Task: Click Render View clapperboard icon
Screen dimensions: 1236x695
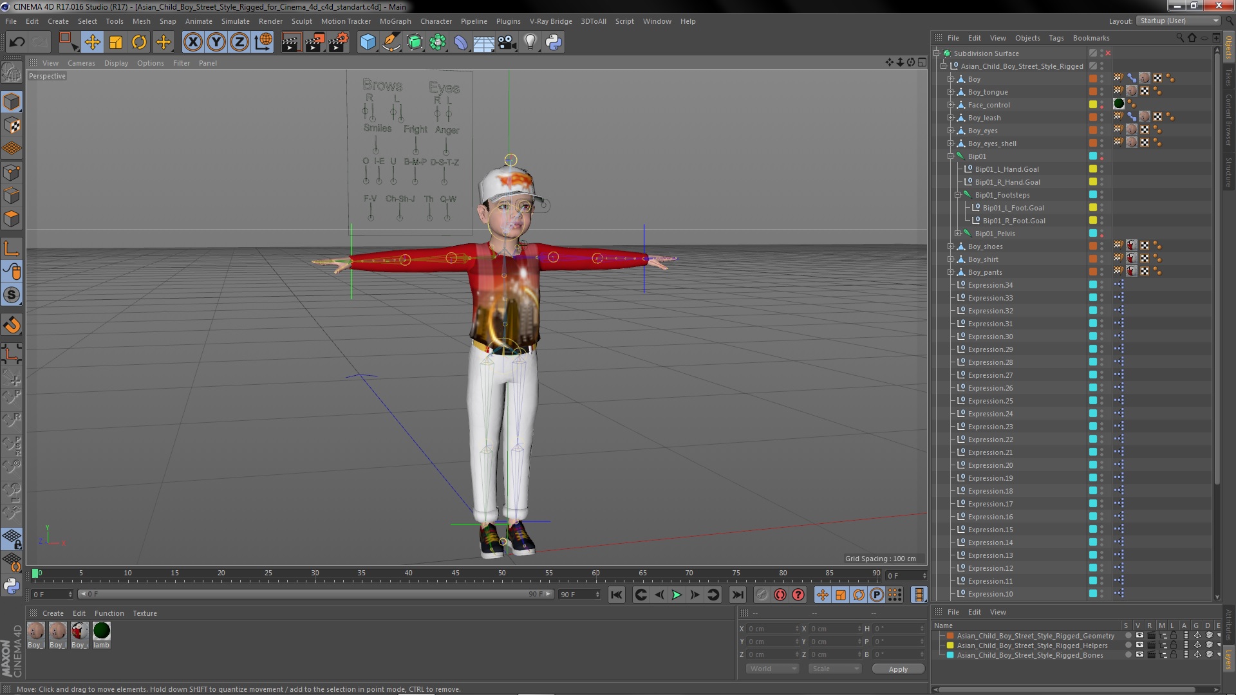Action: tap(291, 42)
